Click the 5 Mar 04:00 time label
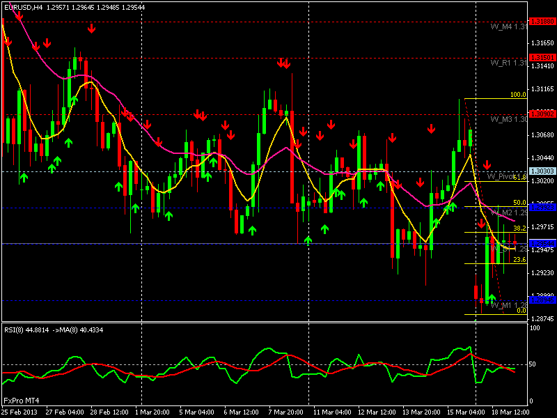 click(196, 412)
